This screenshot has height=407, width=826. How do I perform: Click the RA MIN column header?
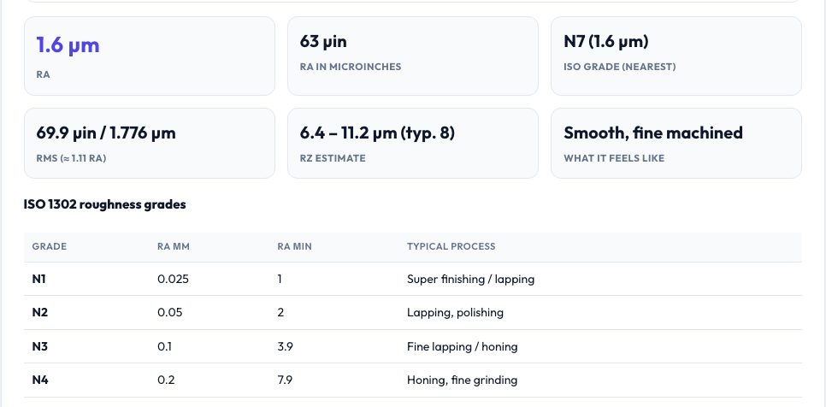coord(294,246)
